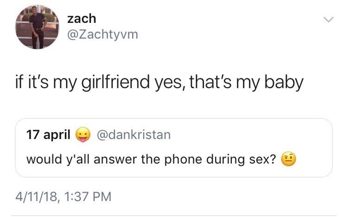The image size is (340, 217).
Task: Open the tweet options chevron menu
Action: (x=329, y=20)
